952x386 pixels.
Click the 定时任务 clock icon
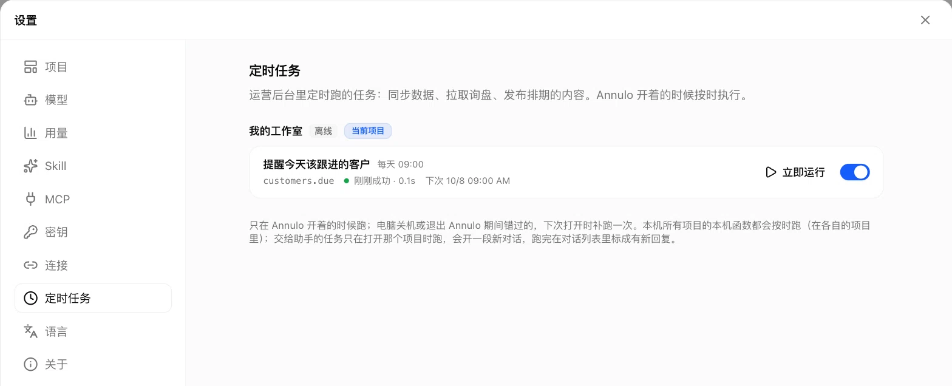[30, 298]
